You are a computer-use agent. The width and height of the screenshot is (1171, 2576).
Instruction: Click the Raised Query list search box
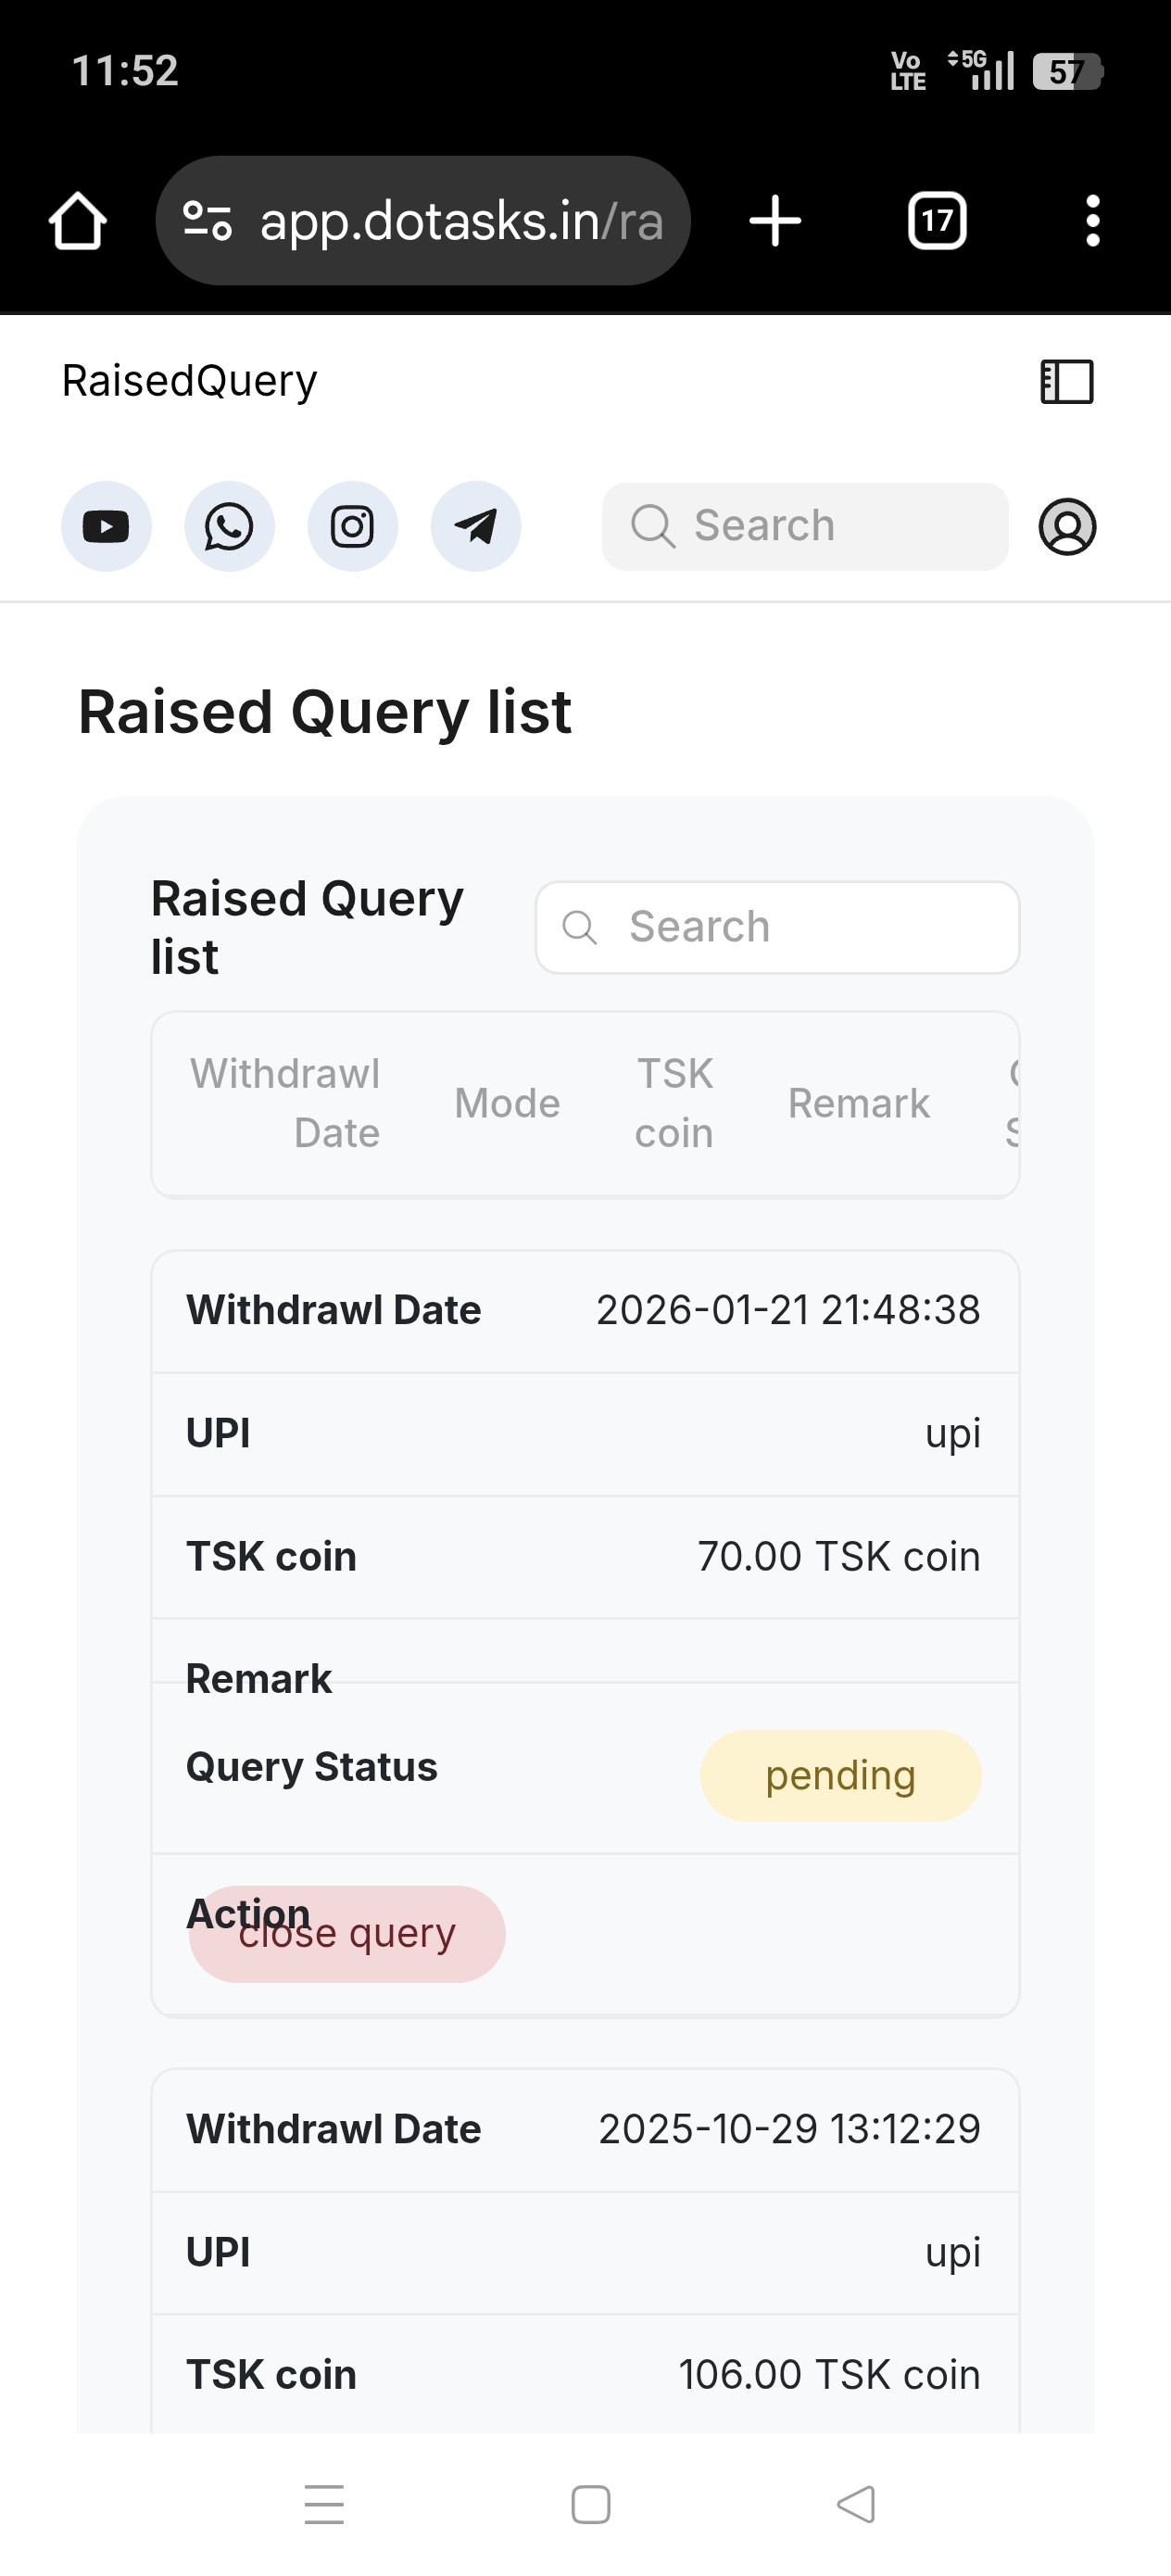[x=778, y=927]
